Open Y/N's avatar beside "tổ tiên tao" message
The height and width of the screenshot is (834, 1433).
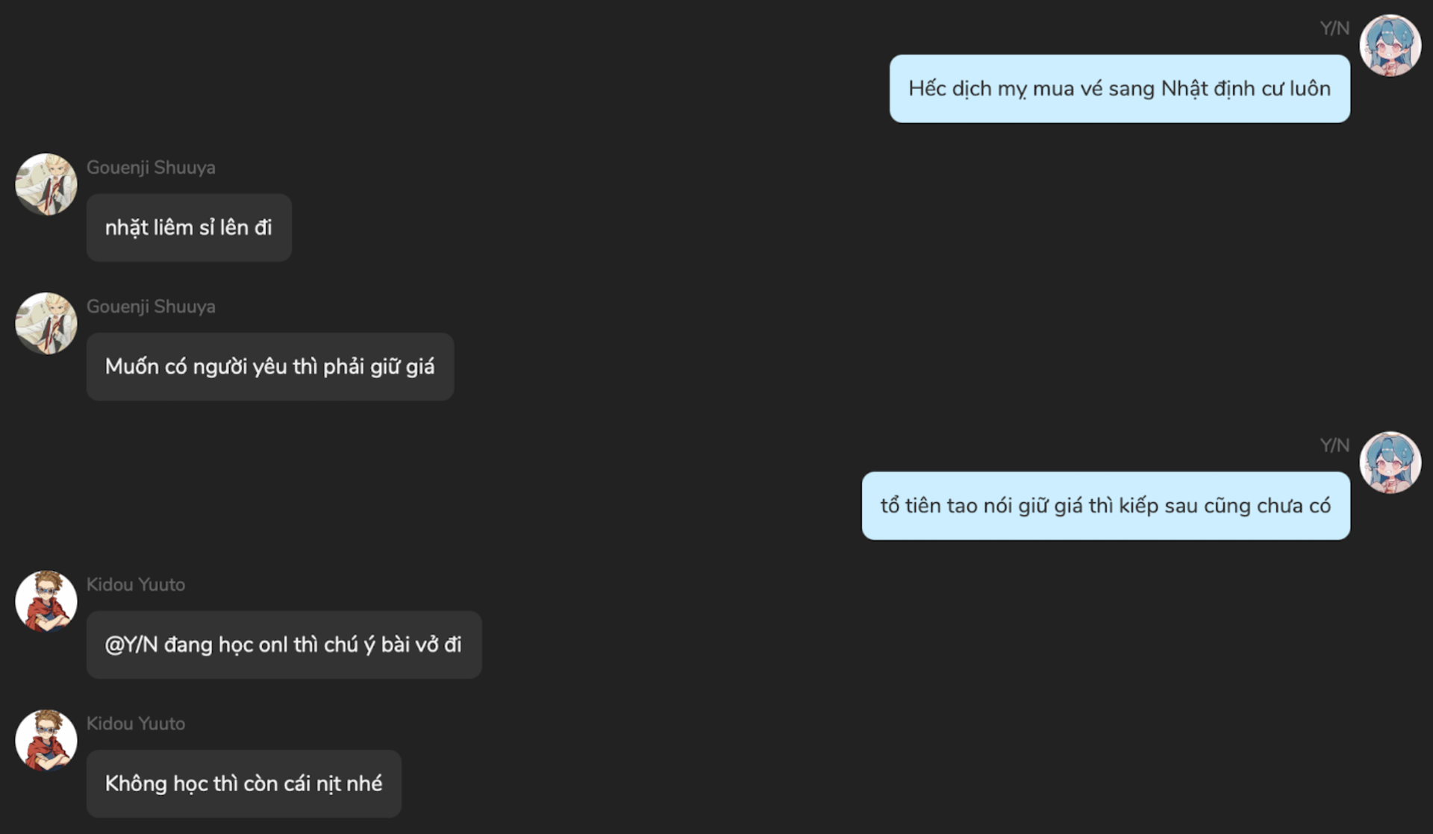[1390, 463]
